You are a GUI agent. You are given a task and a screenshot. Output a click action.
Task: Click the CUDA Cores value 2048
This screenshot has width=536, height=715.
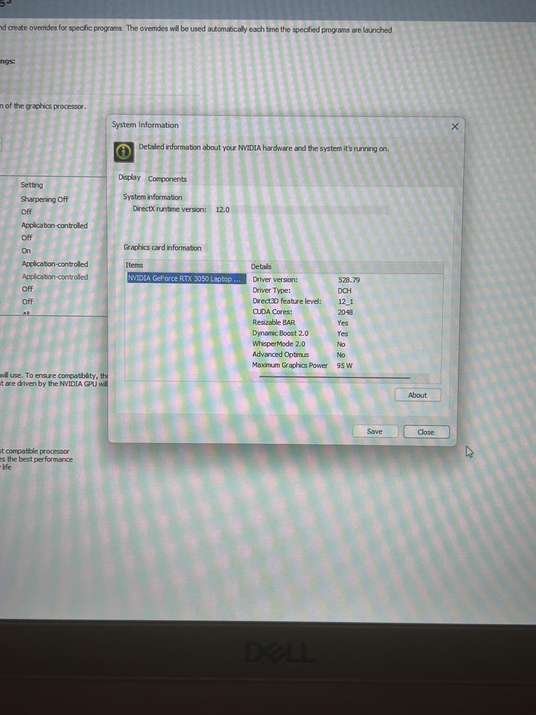coord(345,312)
